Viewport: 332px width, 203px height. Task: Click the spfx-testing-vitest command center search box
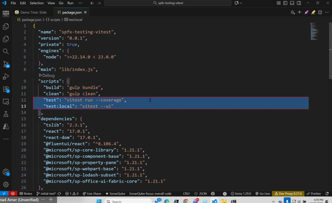click(x=168, y=3)
